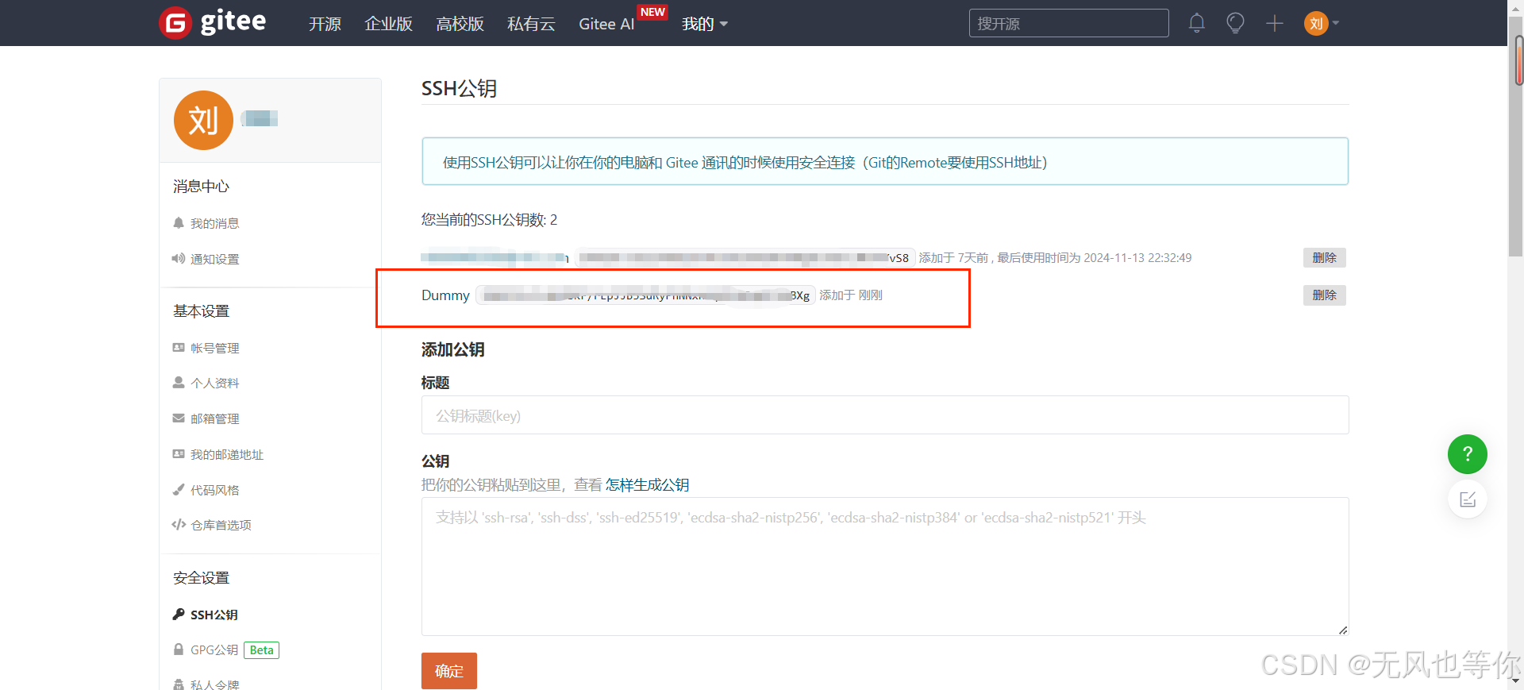Click the 您当前的SSH公钥数: 2 text

tap(489, 220)
